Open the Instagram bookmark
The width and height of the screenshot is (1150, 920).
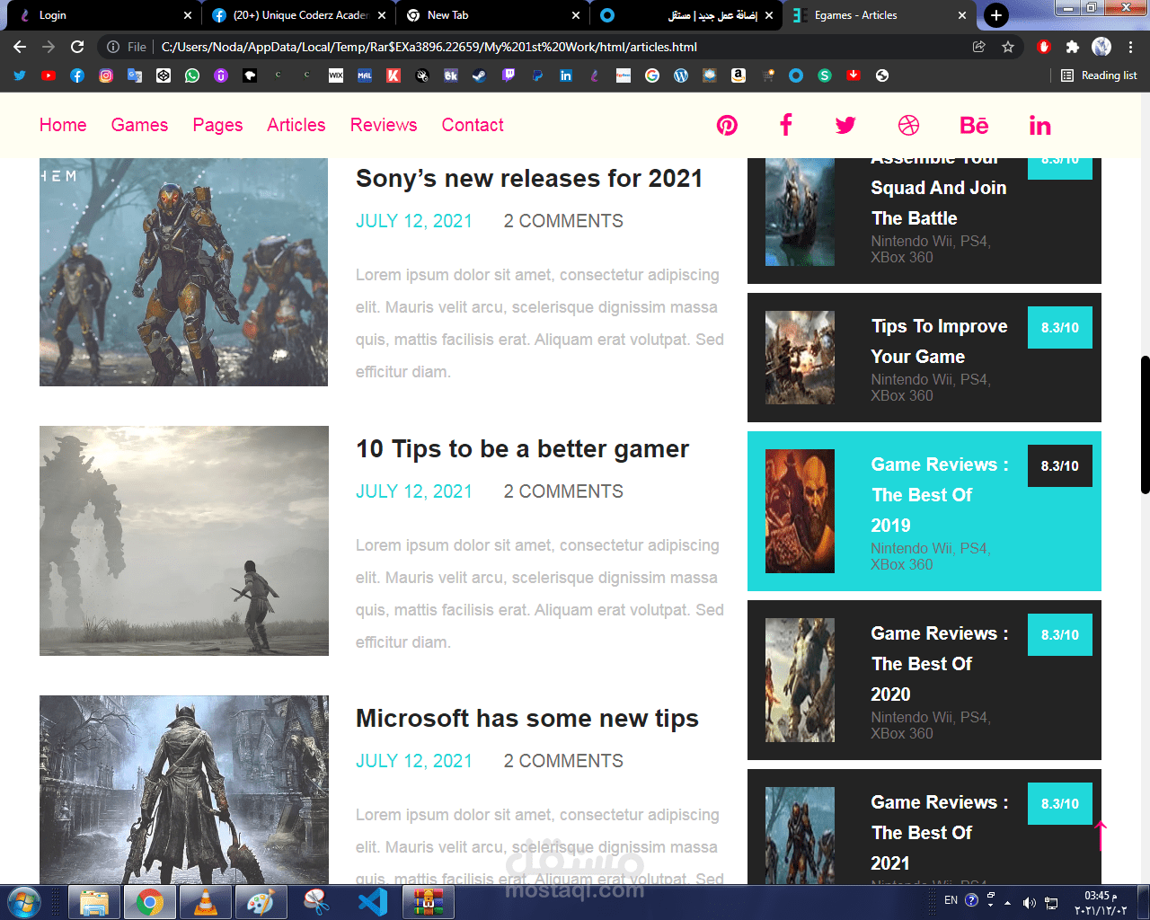[106, 75]
